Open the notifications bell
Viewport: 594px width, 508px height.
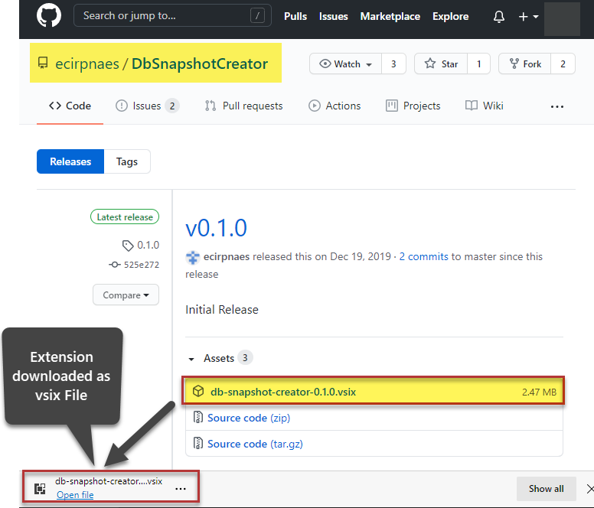499,17
